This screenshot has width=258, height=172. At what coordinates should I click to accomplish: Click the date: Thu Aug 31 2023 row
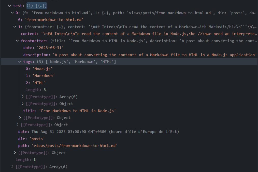click(98, 132)
